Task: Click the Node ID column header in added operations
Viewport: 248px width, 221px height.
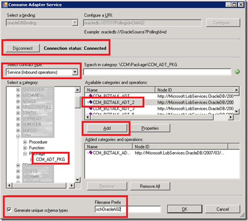Action: click(180, 147)
